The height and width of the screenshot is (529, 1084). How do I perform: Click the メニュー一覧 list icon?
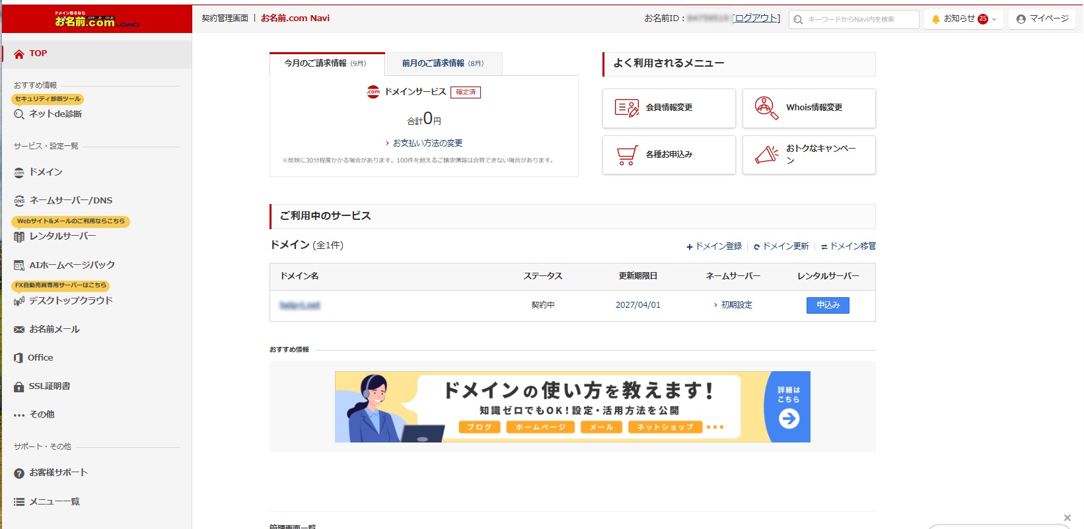(x=19, y=502)
